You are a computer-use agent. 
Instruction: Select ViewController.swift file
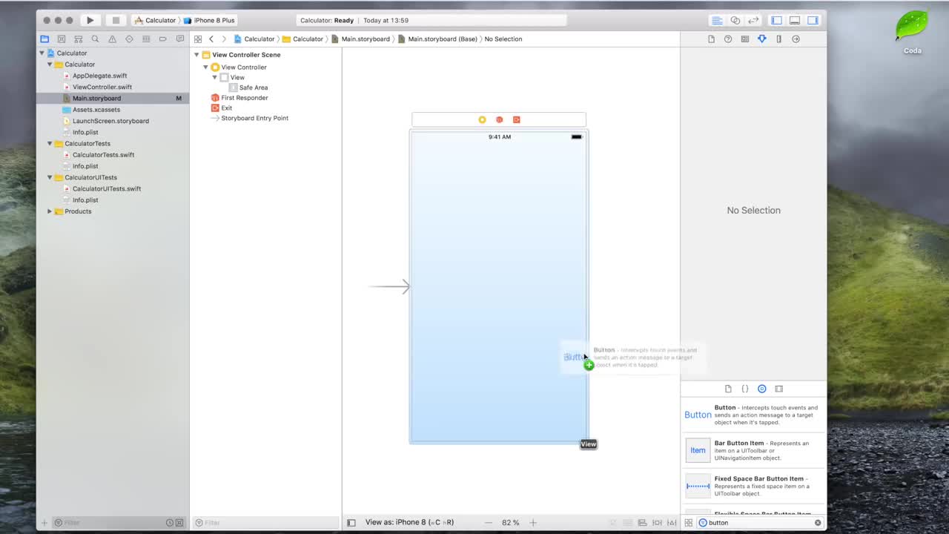[102, 87]
